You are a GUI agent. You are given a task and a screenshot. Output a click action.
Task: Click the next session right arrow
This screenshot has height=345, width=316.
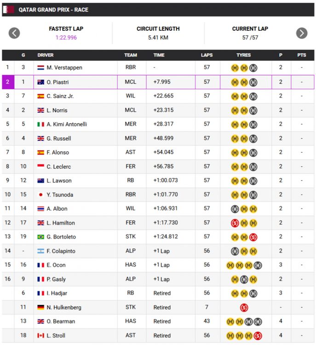coord(301,33)
